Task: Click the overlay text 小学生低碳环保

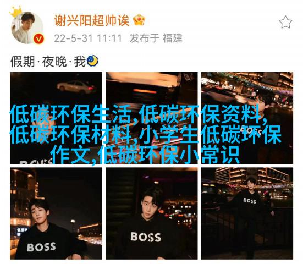Action: click(x=210, y=135)
